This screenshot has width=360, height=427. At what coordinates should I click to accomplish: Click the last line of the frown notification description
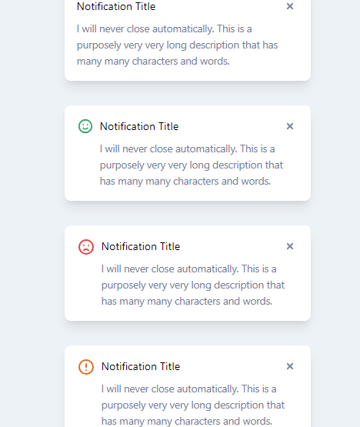(187, 302)
